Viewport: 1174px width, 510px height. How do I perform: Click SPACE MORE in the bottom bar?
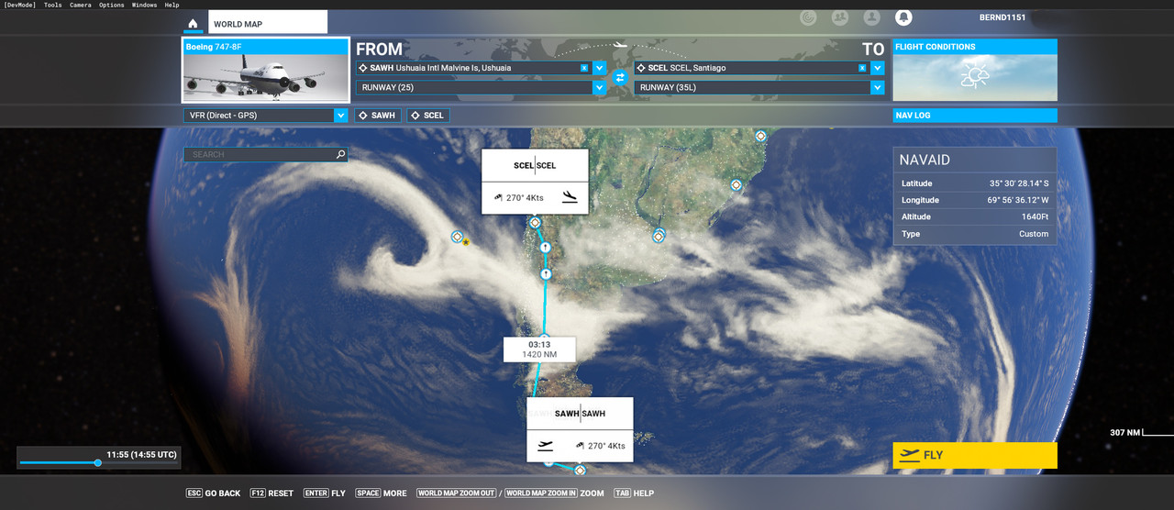[x=382, y=493]
